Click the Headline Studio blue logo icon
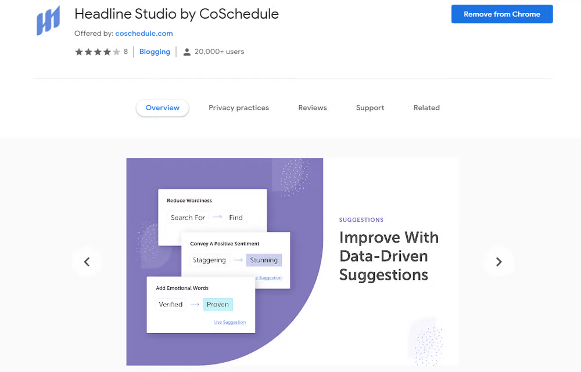The width and height of the screenshot is (581, 372). click(x=48, y=21)
